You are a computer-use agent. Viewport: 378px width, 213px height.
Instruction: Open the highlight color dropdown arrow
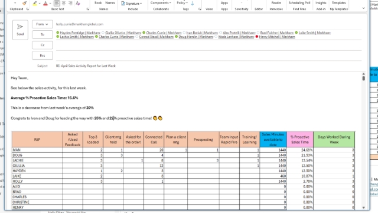pos(40,4)
